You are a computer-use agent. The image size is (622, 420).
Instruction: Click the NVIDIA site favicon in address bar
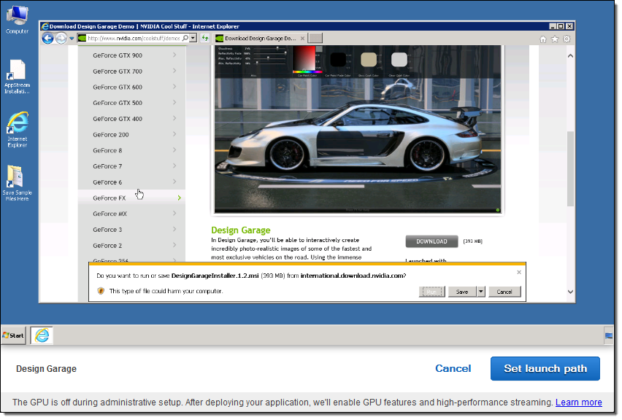pyautogui.click(x=82, y=38)
